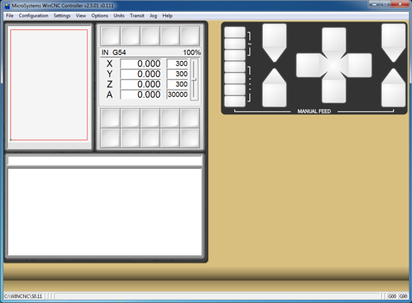
Task: Click the left arrow in the jog cross
Action: tap(308, 65)
